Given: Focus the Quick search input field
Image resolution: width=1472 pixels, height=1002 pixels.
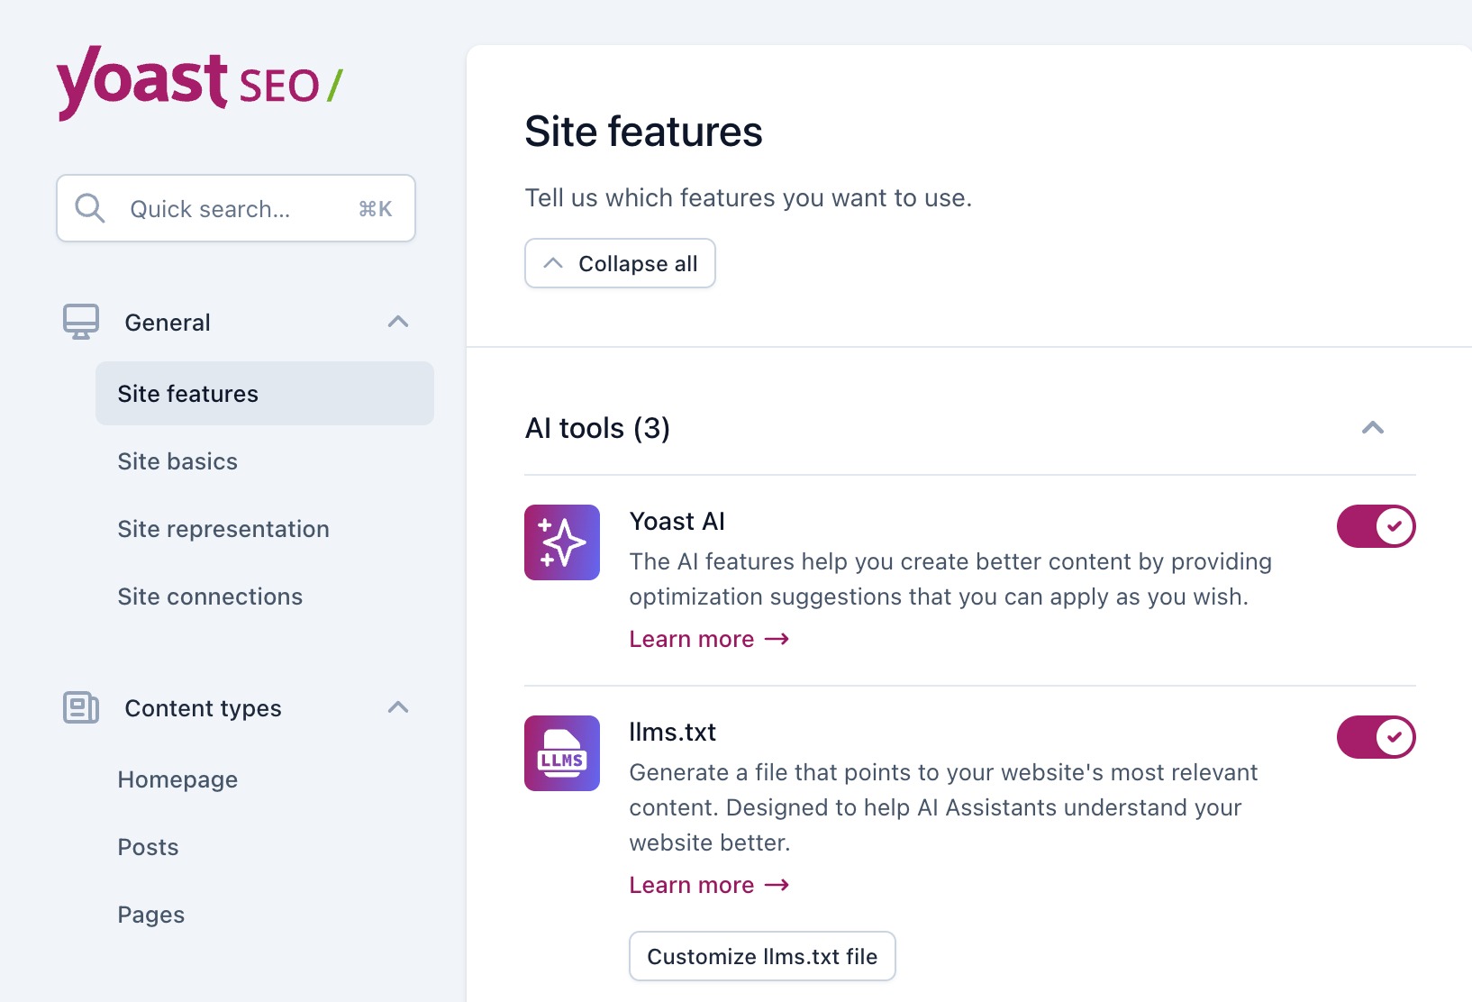Looking at the screenshot, I should pyautogui.click(x=236, y=208).
